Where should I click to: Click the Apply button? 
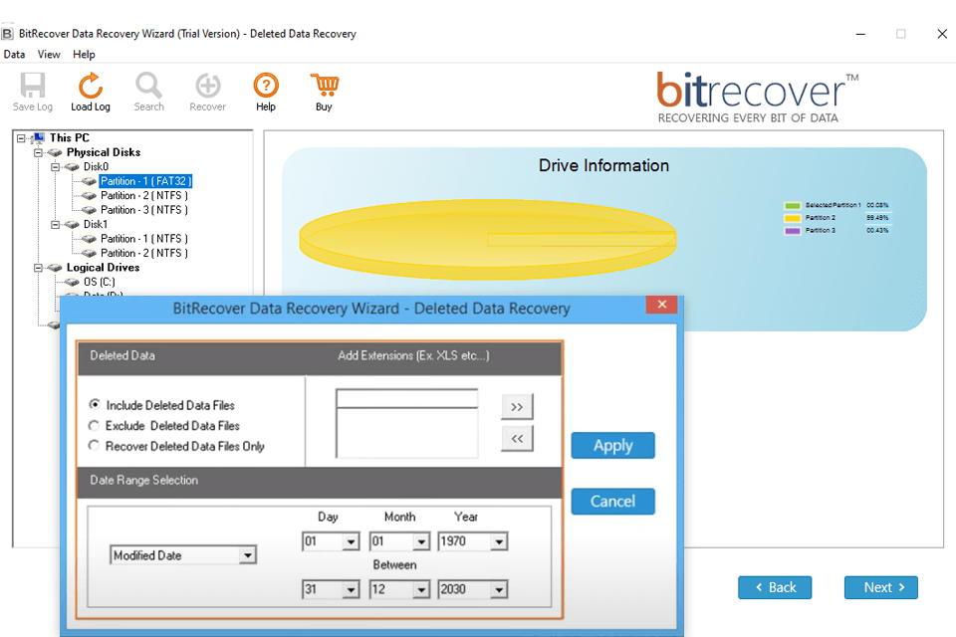click(612, 446)
